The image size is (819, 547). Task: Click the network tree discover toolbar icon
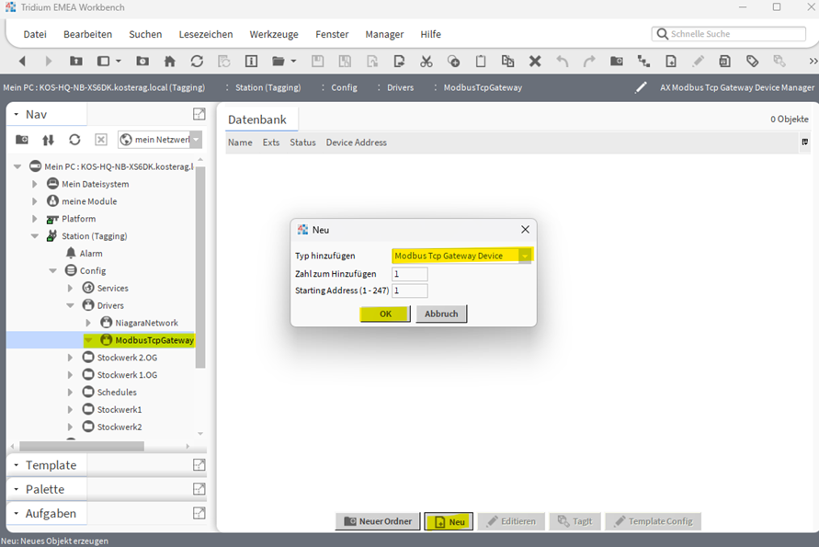point(643,61)
